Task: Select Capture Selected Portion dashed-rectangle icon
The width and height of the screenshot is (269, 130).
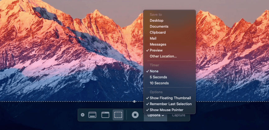Action: click(x=118, y=115)
